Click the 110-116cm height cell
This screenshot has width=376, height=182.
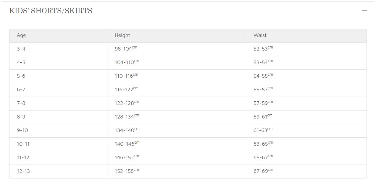coord(177,76)
